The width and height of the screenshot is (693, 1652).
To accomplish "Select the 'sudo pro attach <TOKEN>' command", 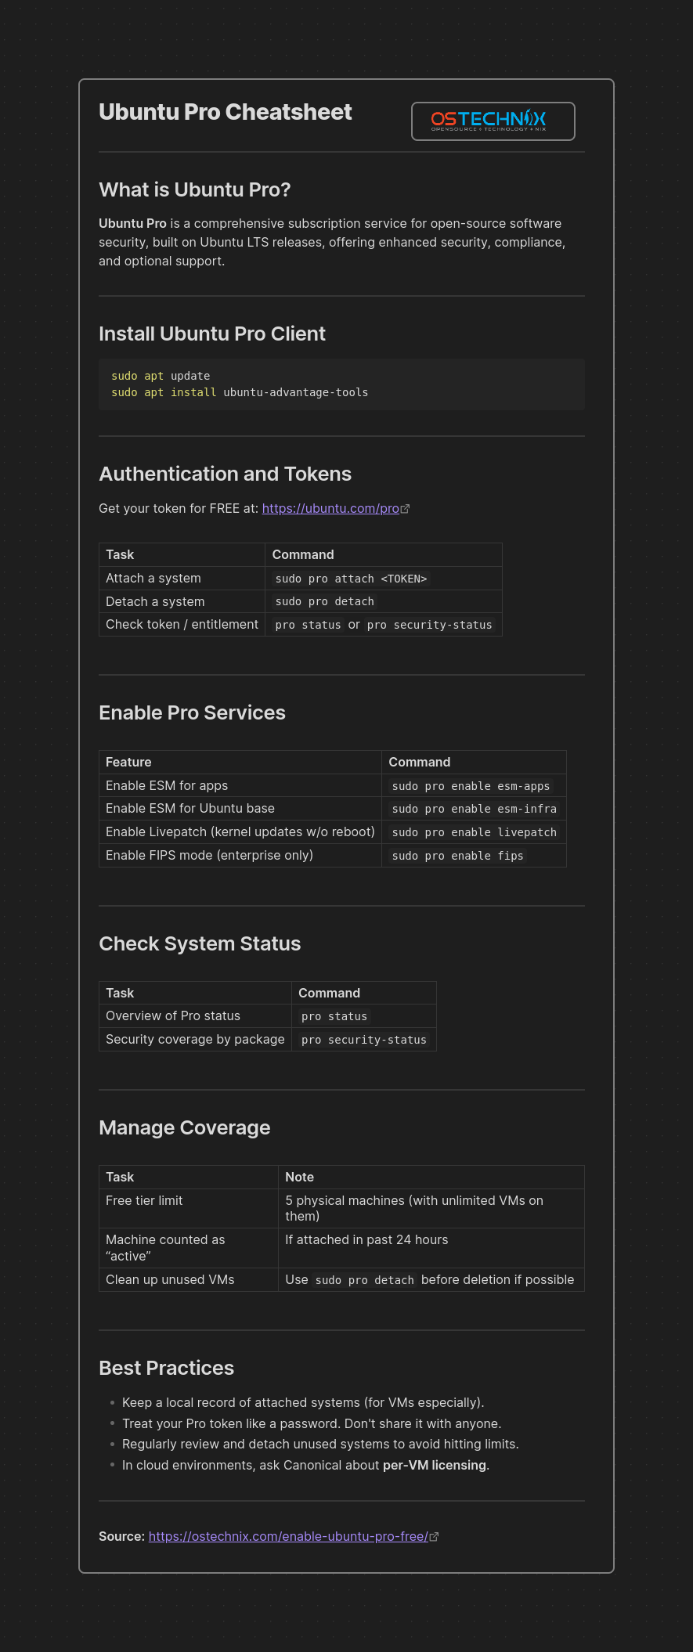I will (x=351, y=579).
